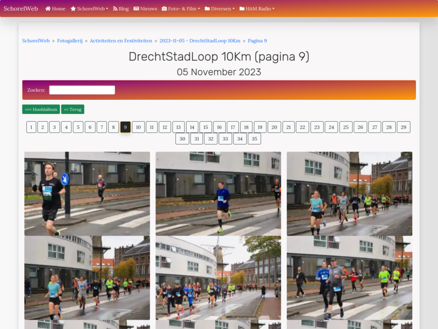
Task: Go to page 5
Action: point(78,127)
